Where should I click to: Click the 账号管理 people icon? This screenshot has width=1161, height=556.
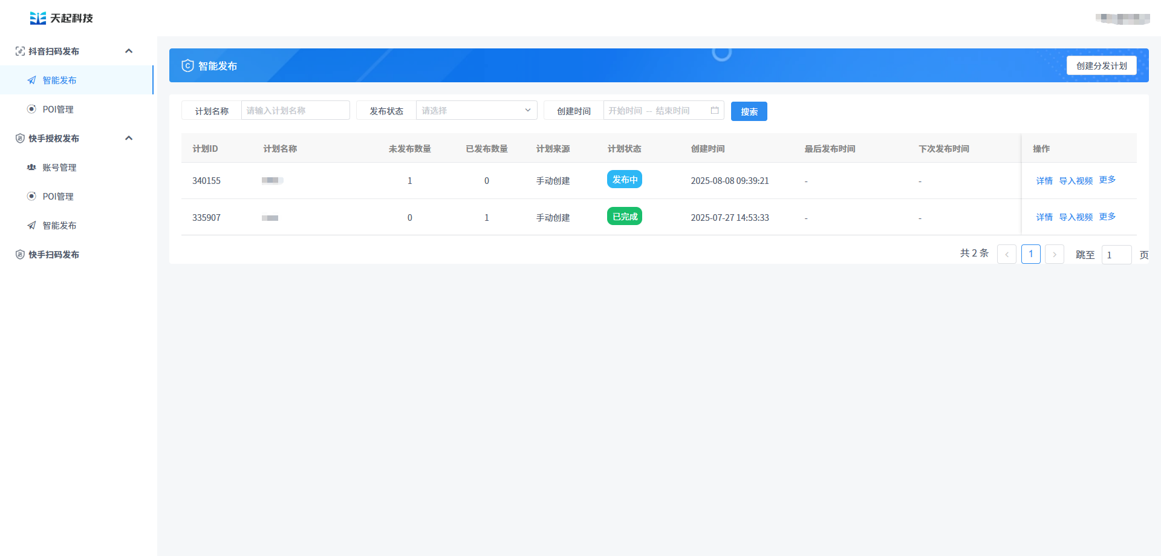31,168
